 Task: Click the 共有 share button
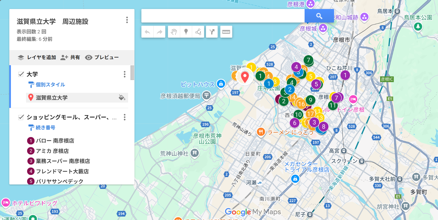click(x=70, y=58)
